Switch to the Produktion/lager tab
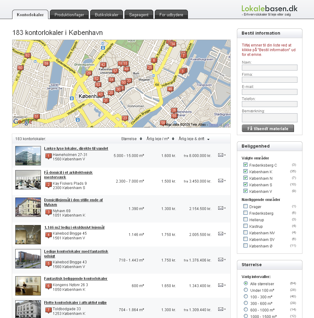Viewport: 314px width, 318px height. pos(69,15)
